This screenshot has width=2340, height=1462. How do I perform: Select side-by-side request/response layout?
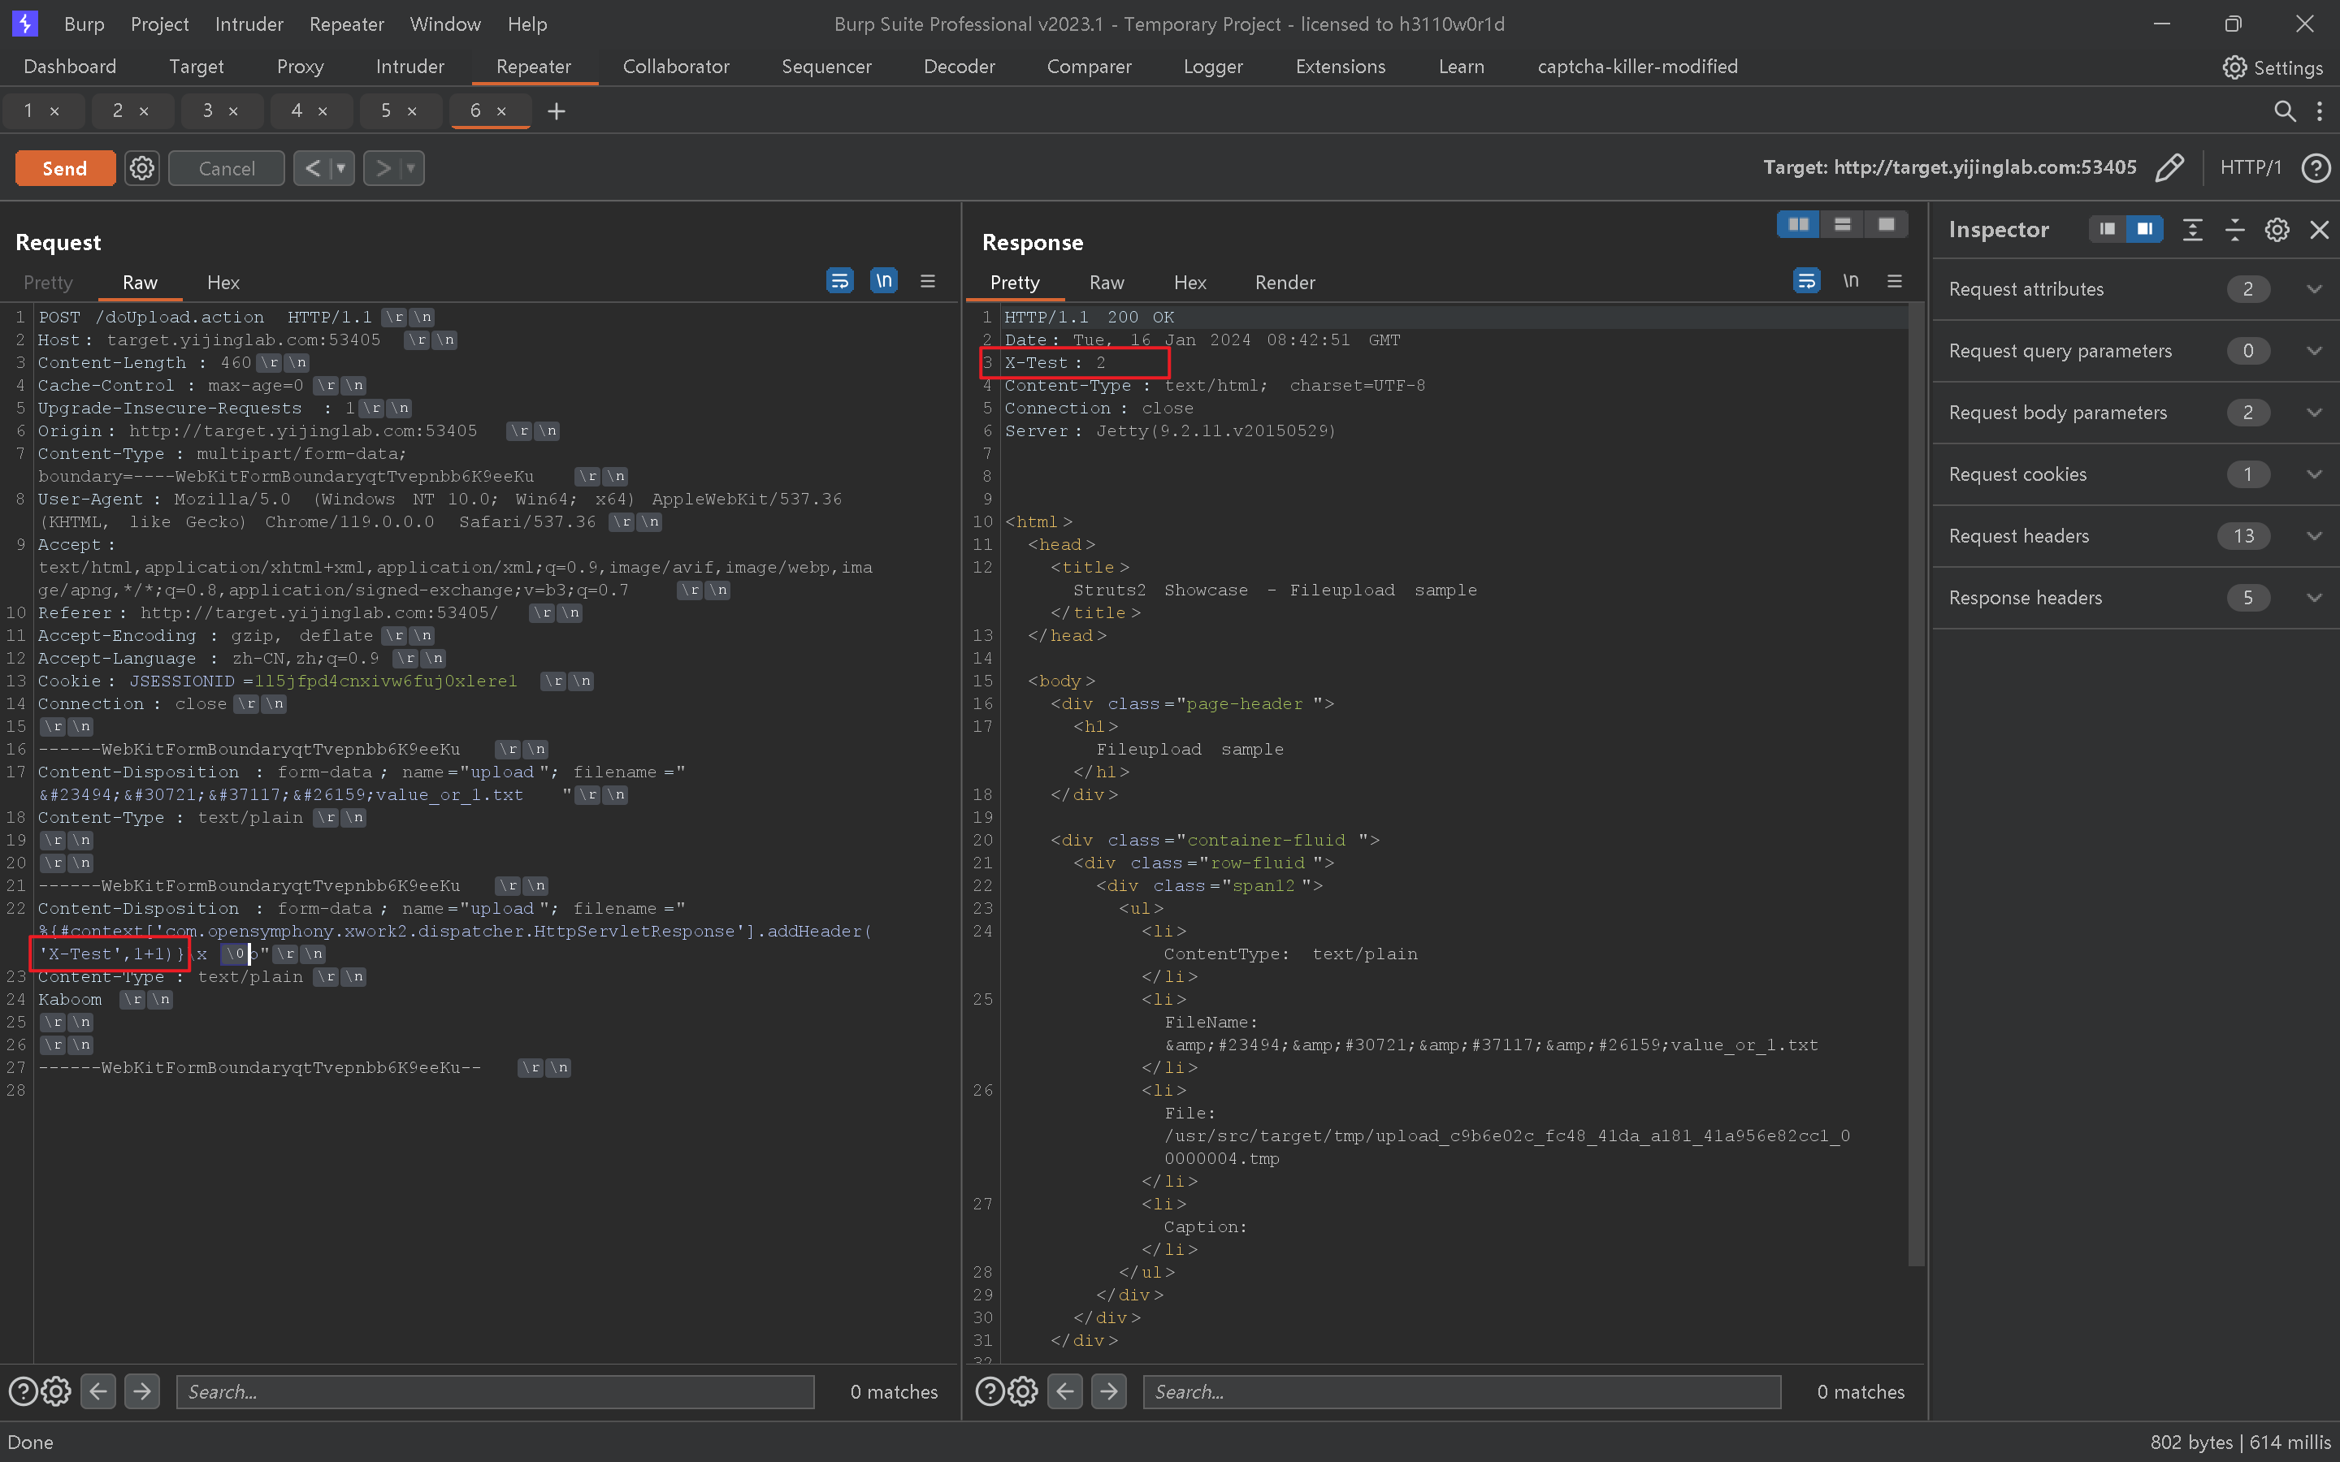coord(1799,224)
